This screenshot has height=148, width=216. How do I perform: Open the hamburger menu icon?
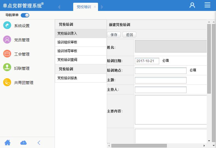click(x=207, y=5)
